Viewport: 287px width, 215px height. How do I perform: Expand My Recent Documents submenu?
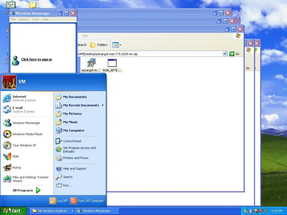click(x=80, y=105)
